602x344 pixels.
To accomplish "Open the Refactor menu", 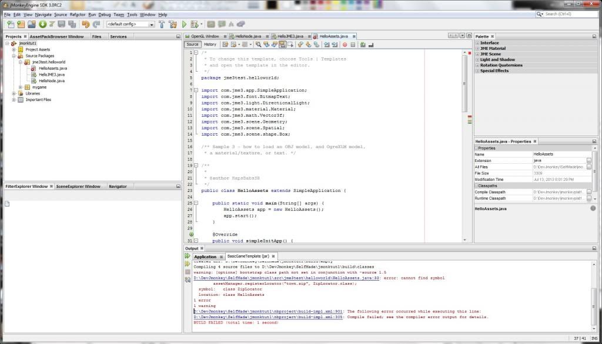I will 77,14.
